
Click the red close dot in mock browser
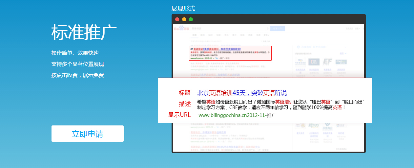click(177, 19)
